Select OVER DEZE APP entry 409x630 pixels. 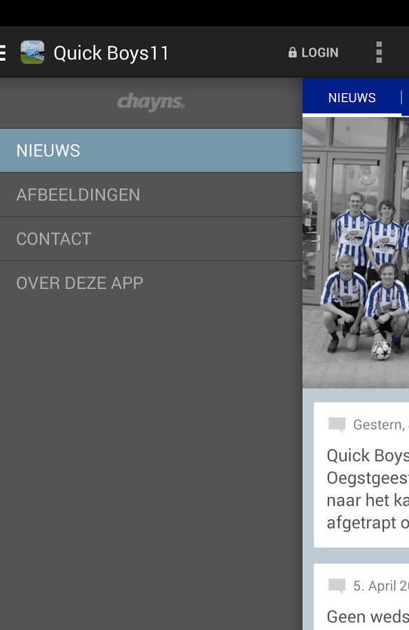point(151,283)
